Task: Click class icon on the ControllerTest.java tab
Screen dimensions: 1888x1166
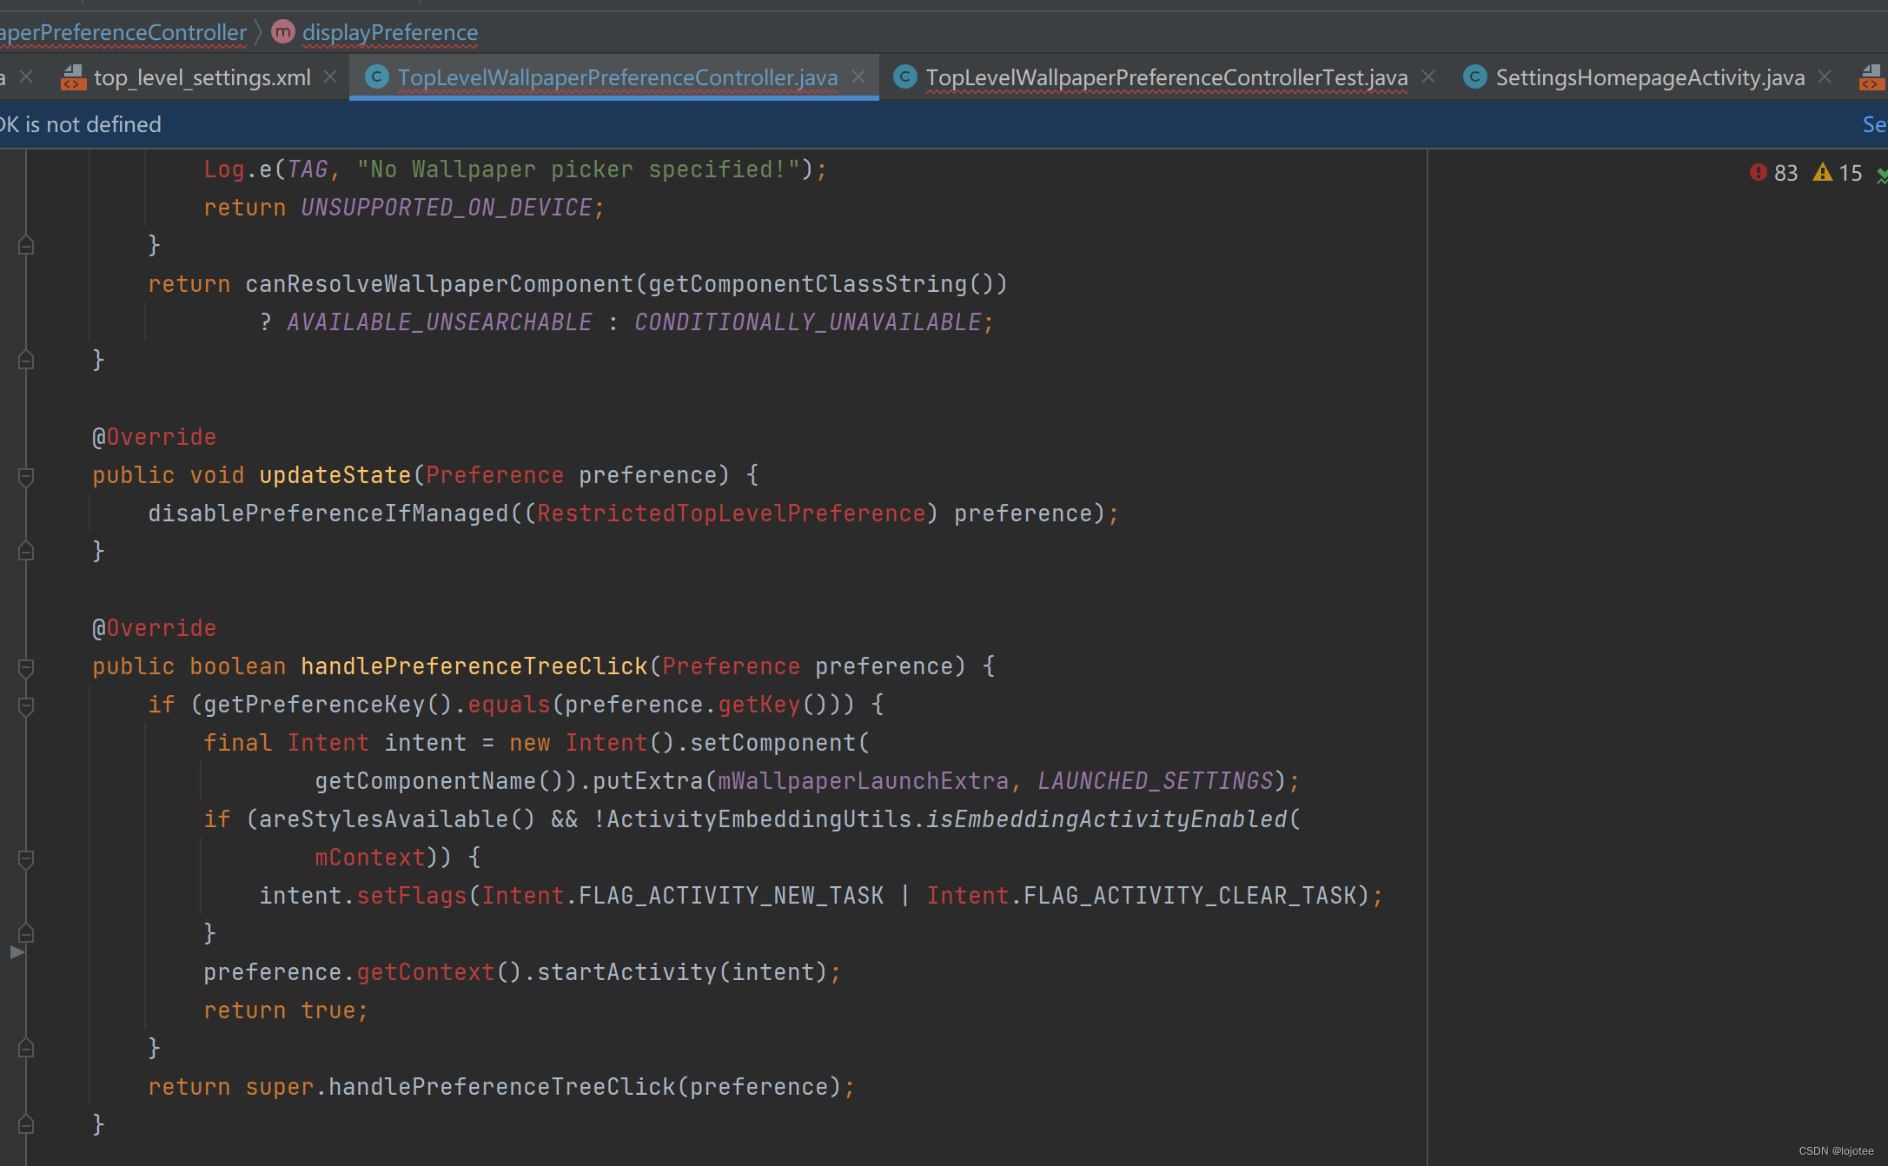Action: 904,77
